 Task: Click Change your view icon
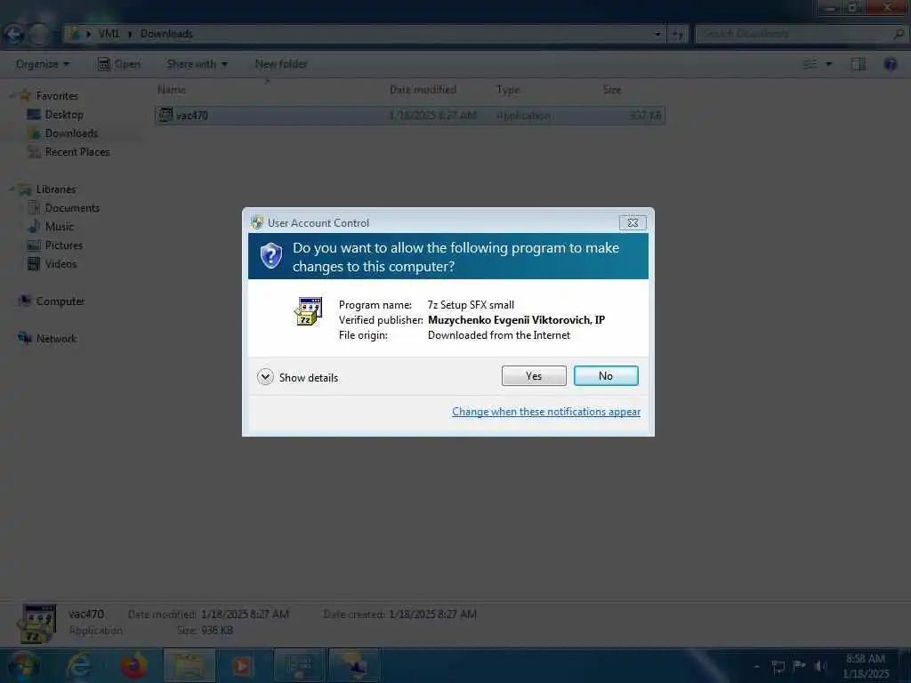[810, 64]
